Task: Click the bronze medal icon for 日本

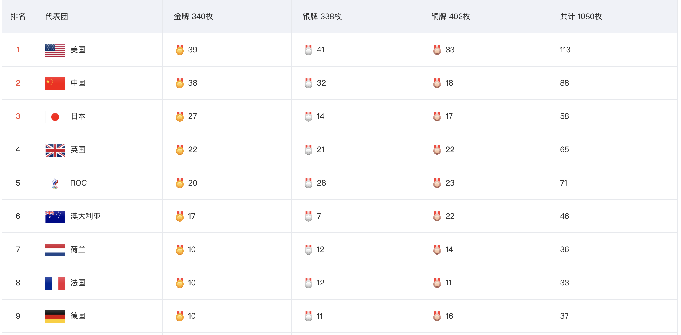Action: tap(437, 116)
